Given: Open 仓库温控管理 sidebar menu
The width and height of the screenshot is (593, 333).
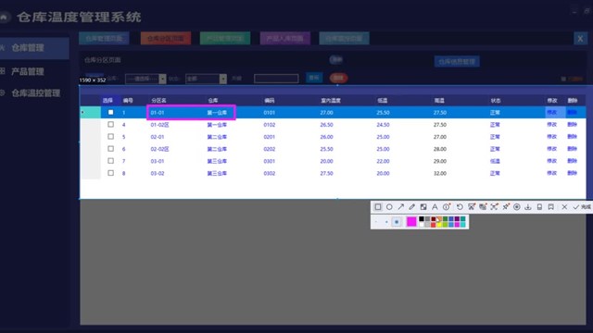Looking at the screenshot, I should (x=35, y=92).
